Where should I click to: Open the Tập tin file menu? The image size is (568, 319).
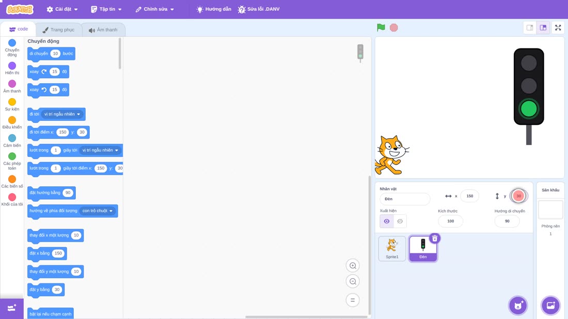tap(106, 9)
